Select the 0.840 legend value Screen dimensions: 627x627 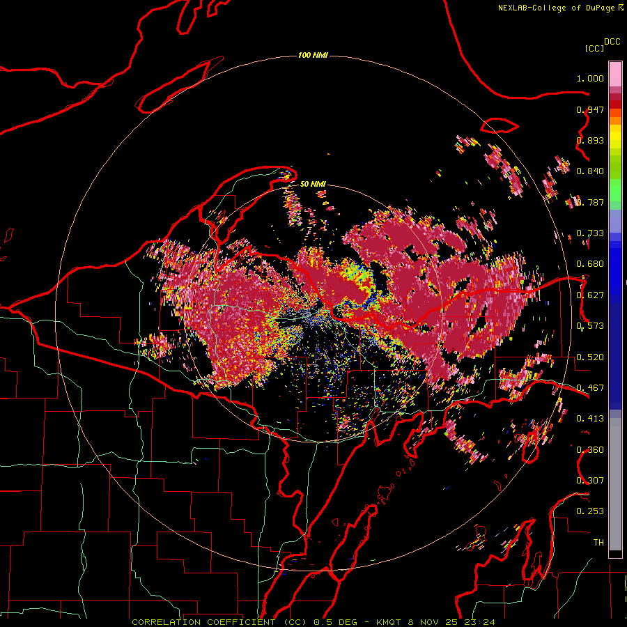click(590, 171)
